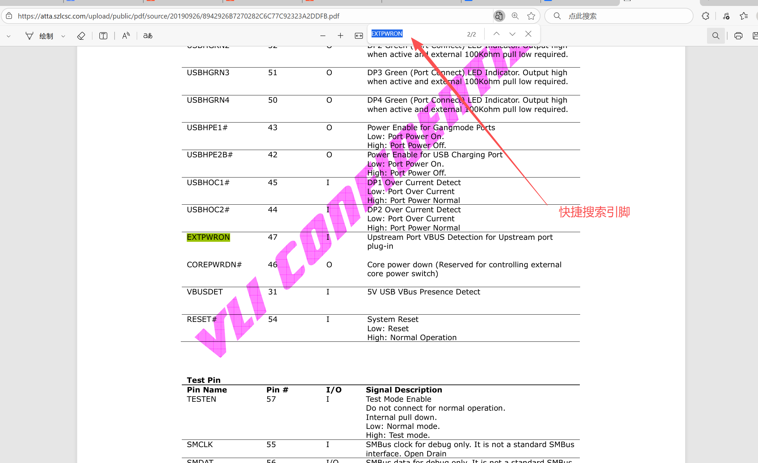Screen dimensions: 758x463
Task: Zoom in with the plus button
Action: click(340, 36)
